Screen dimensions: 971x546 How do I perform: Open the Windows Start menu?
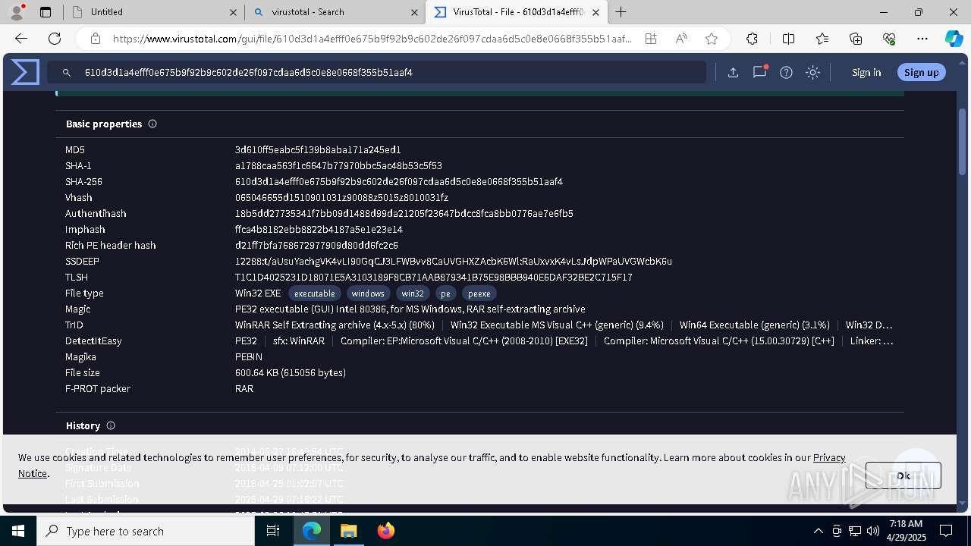click(x=18, y=531)
